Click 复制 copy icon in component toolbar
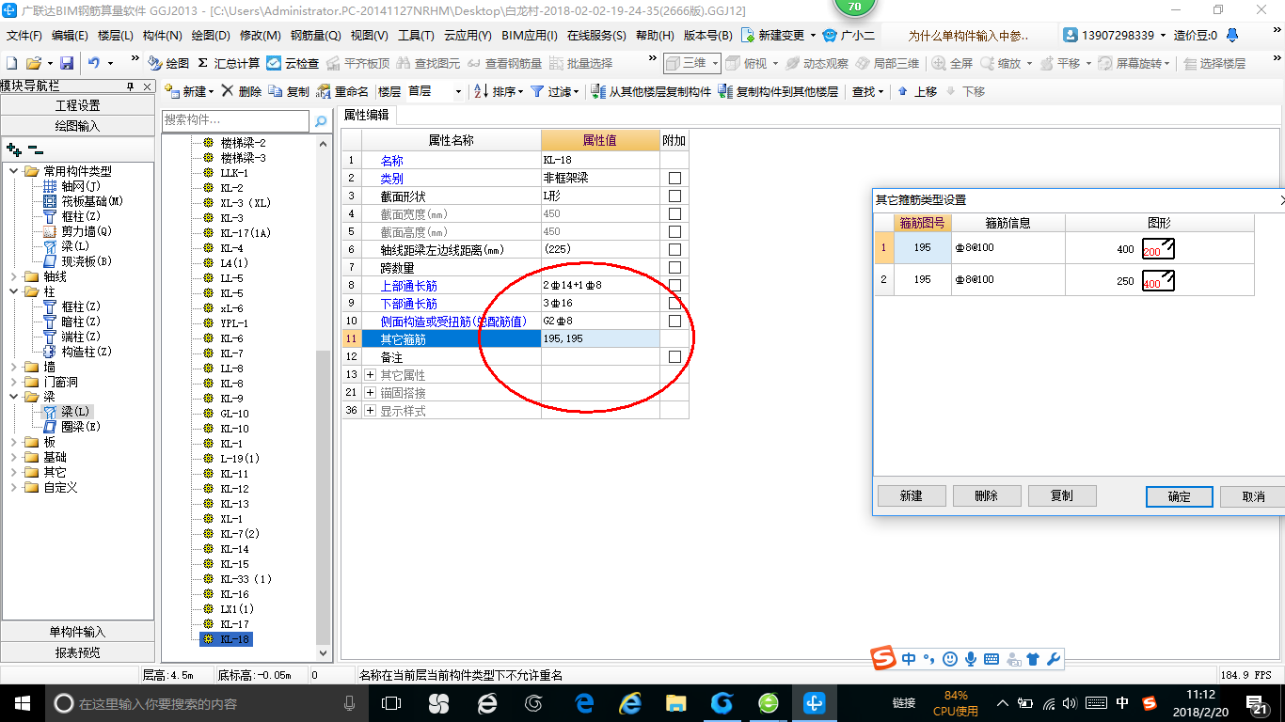This screenshot has width=1285, height=722. [x=275, y=91]
